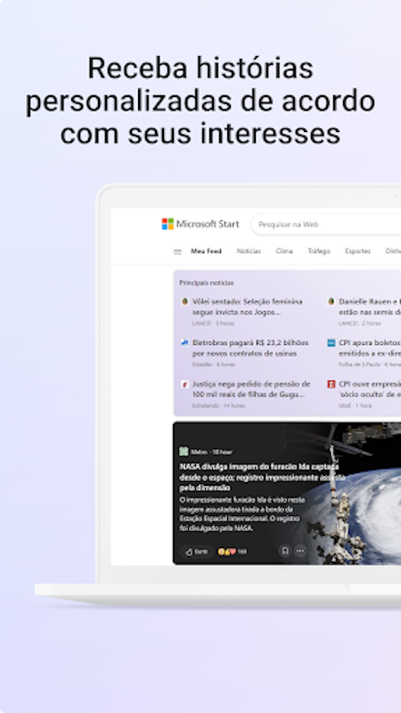
Task: Click the Microsoft Start logo
Action: click(x=200, y=225)
